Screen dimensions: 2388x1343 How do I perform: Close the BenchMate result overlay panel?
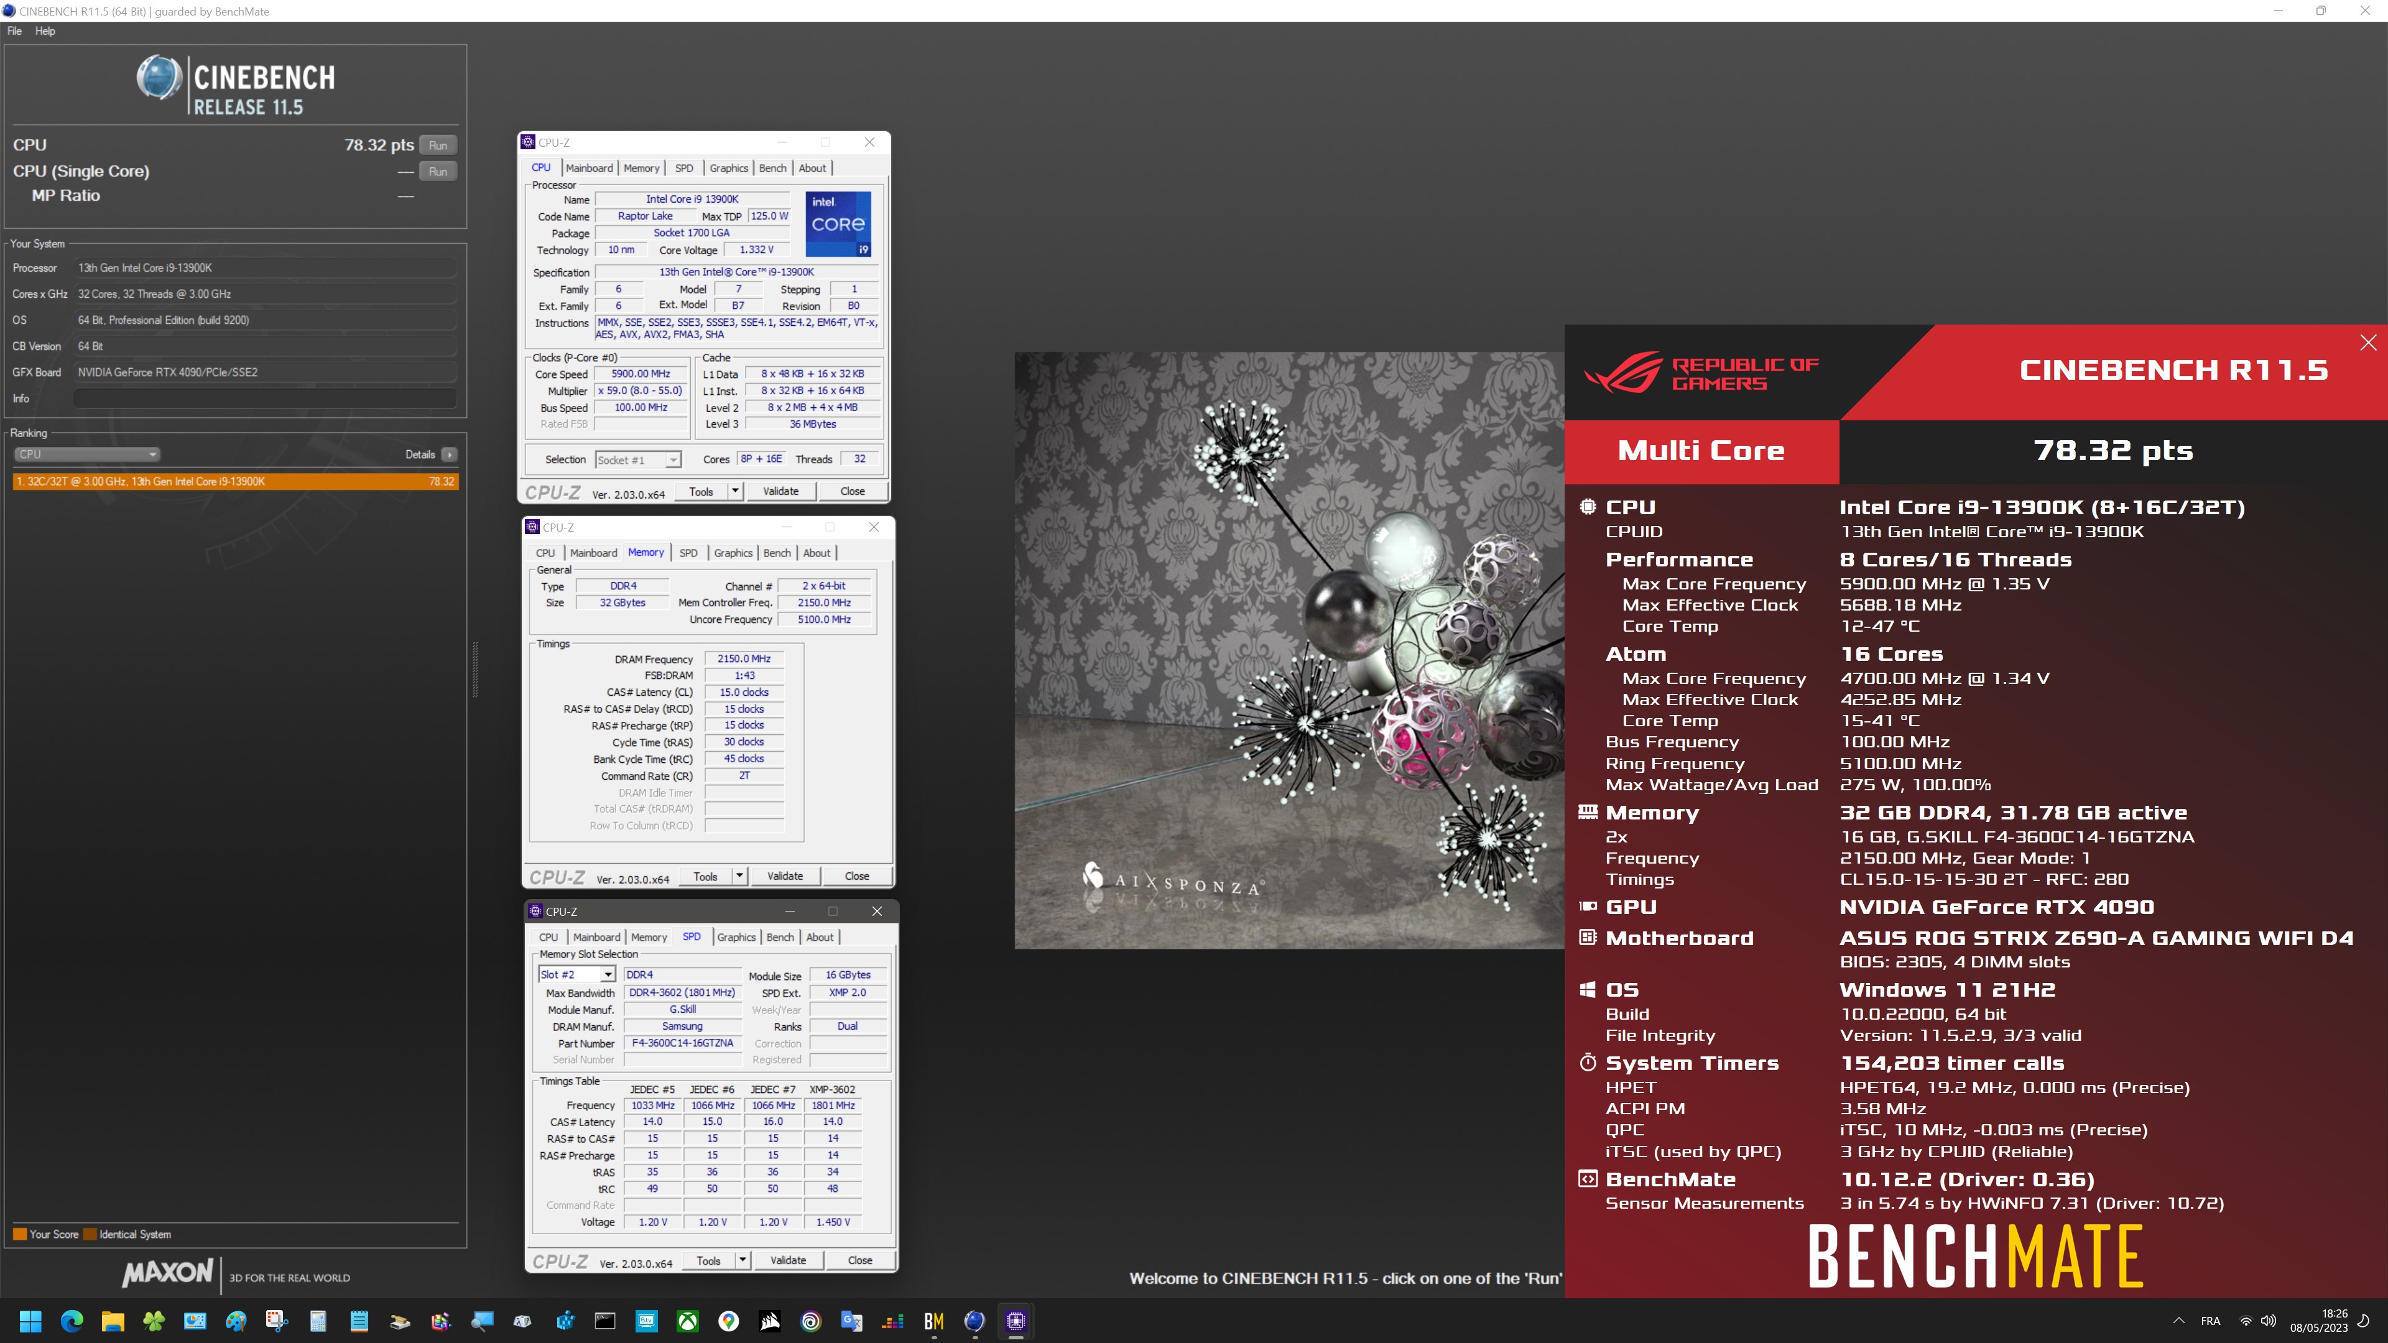(x=2369, y=342)
